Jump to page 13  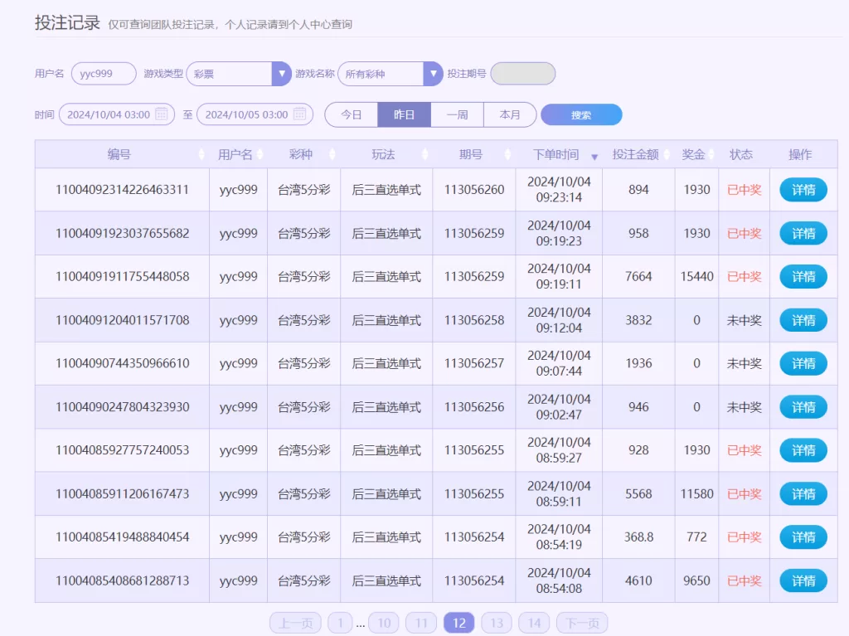(497, 623)
